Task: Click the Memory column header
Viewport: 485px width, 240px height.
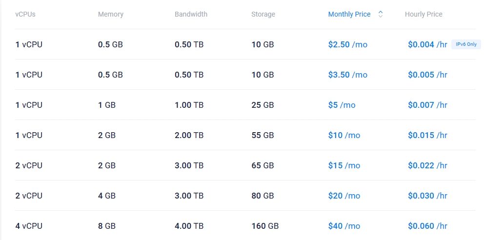Action: (111, 14)
